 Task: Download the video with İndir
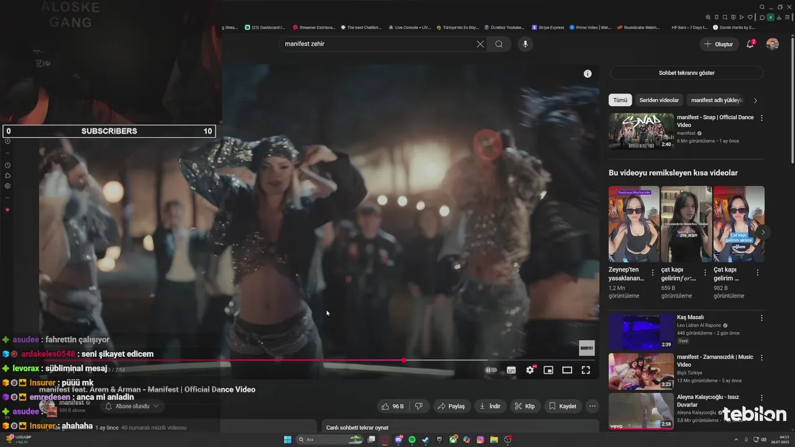point(489,406)
